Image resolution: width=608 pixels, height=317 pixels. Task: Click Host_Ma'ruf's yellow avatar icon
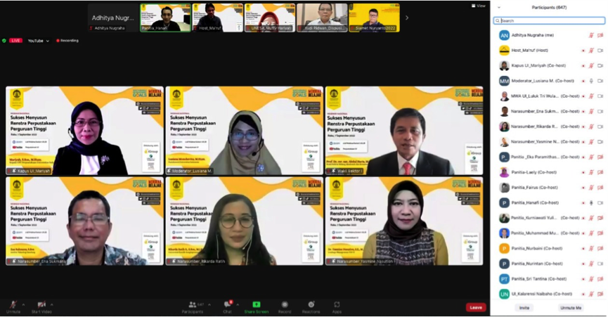504,51
